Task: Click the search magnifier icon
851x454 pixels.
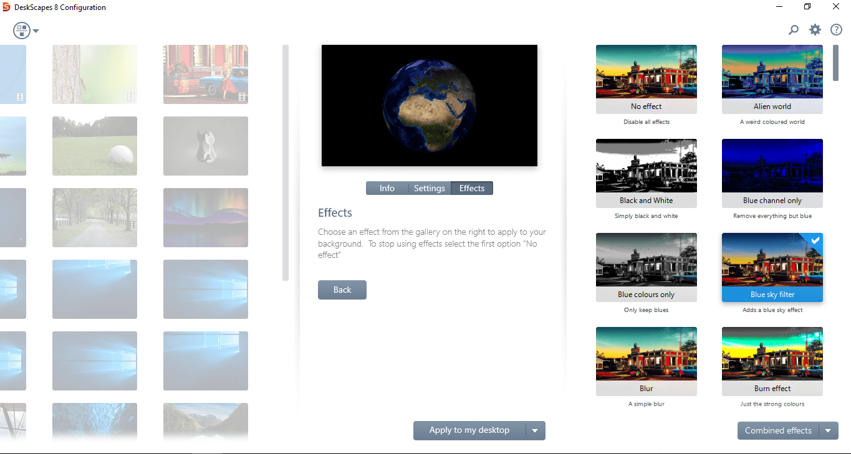Action: [x=794, y=30]
